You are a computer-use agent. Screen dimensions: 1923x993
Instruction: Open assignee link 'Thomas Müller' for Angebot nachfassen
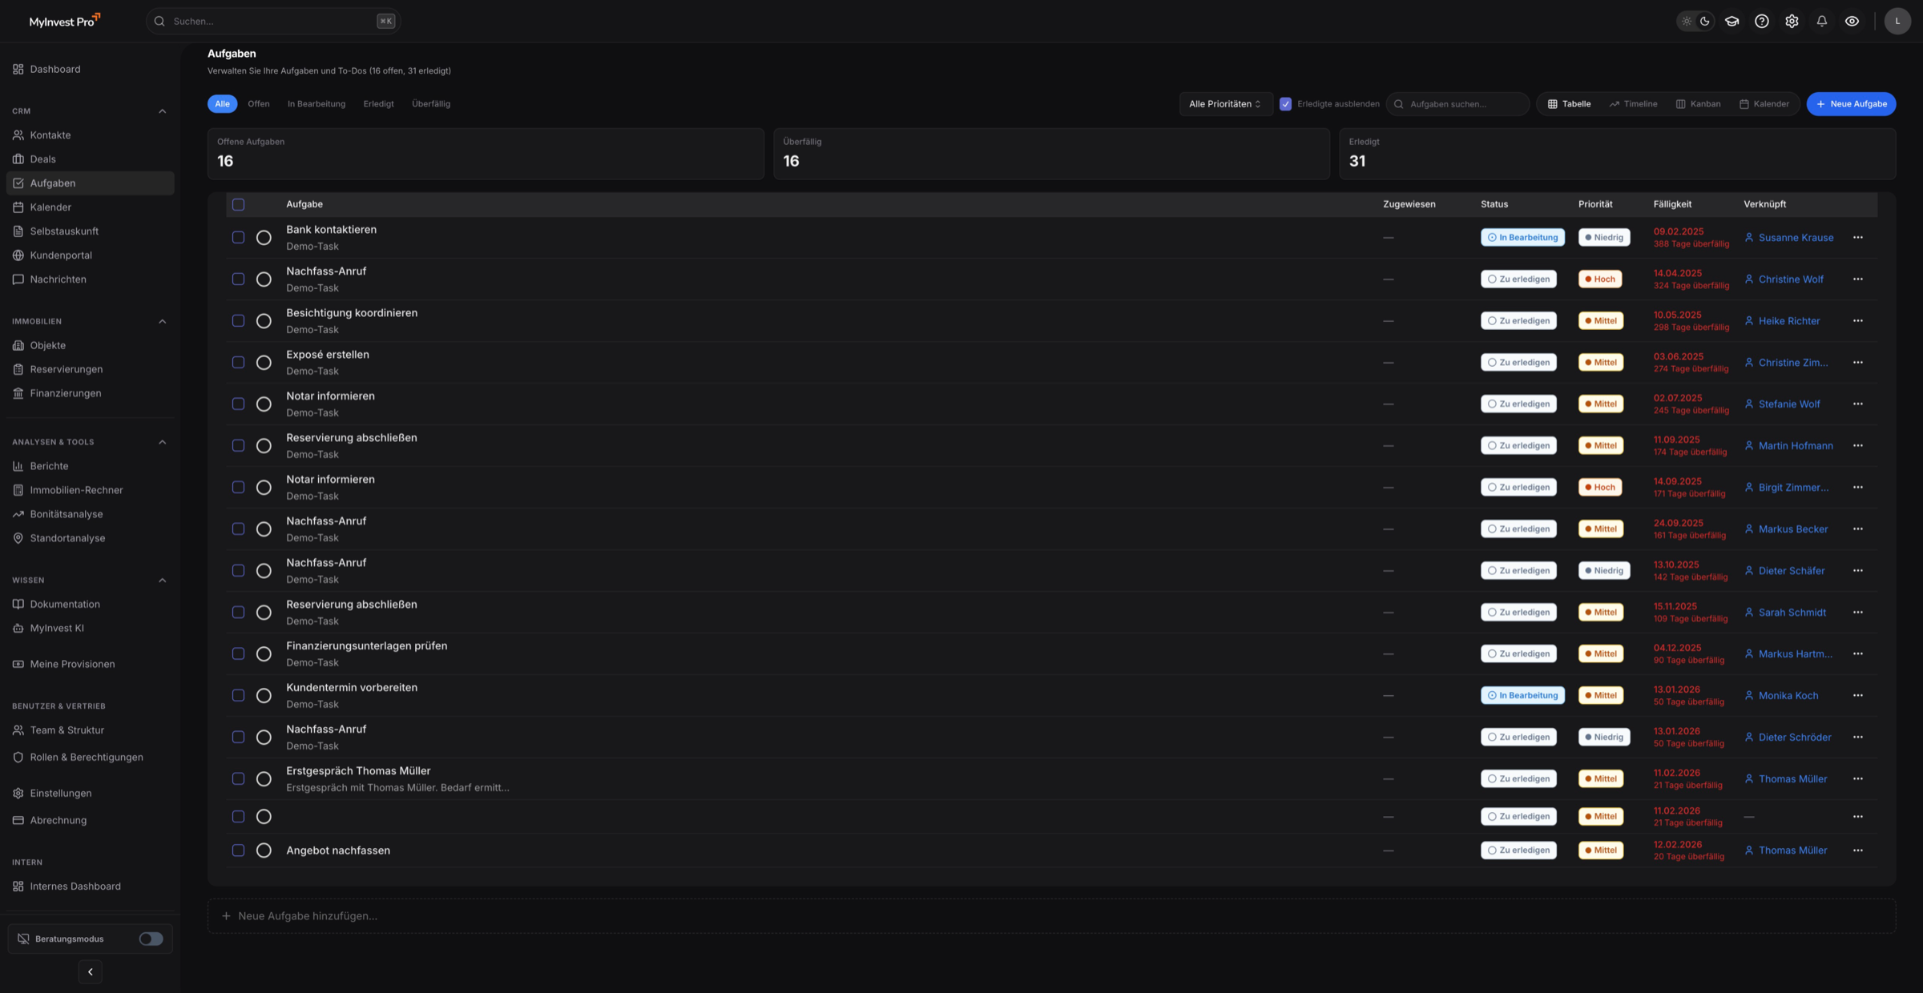click(1792, 850)
